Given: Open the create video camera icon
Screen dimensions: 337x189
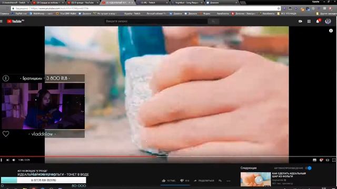Looking at the screenshot, I should pyautogui.click(x=300, y=21).
